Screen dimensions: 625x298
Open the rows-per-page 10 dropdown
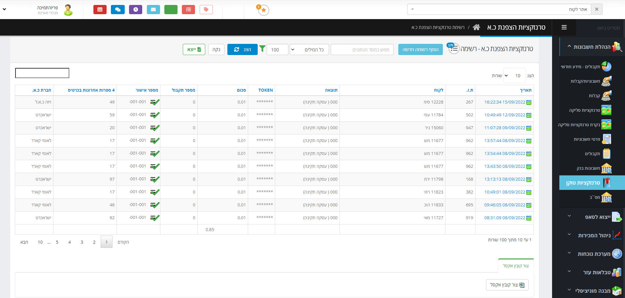(x=515, y=75)
